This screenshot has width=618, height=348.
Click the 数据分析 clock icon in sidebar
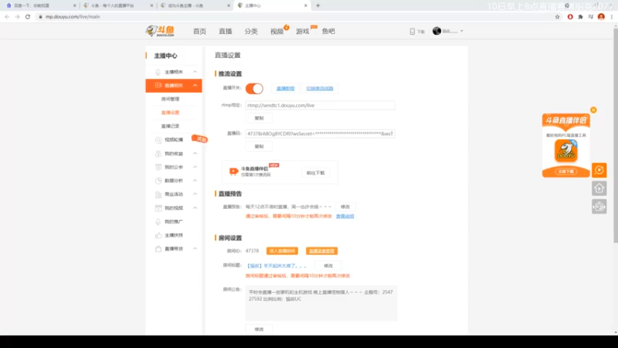point(158,181)
